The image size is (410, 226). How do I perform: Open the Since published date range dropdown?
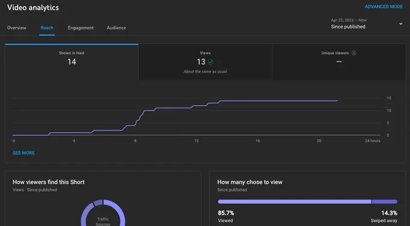pyautogui.click(x=367, y=23)
